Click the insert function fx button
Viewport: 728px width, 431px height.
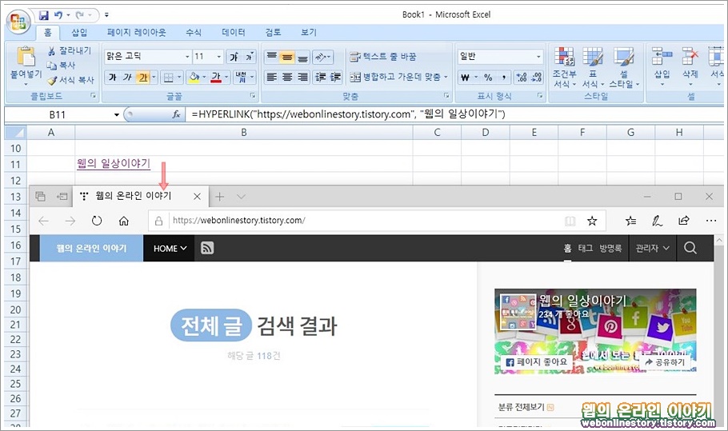coord(176,114)
